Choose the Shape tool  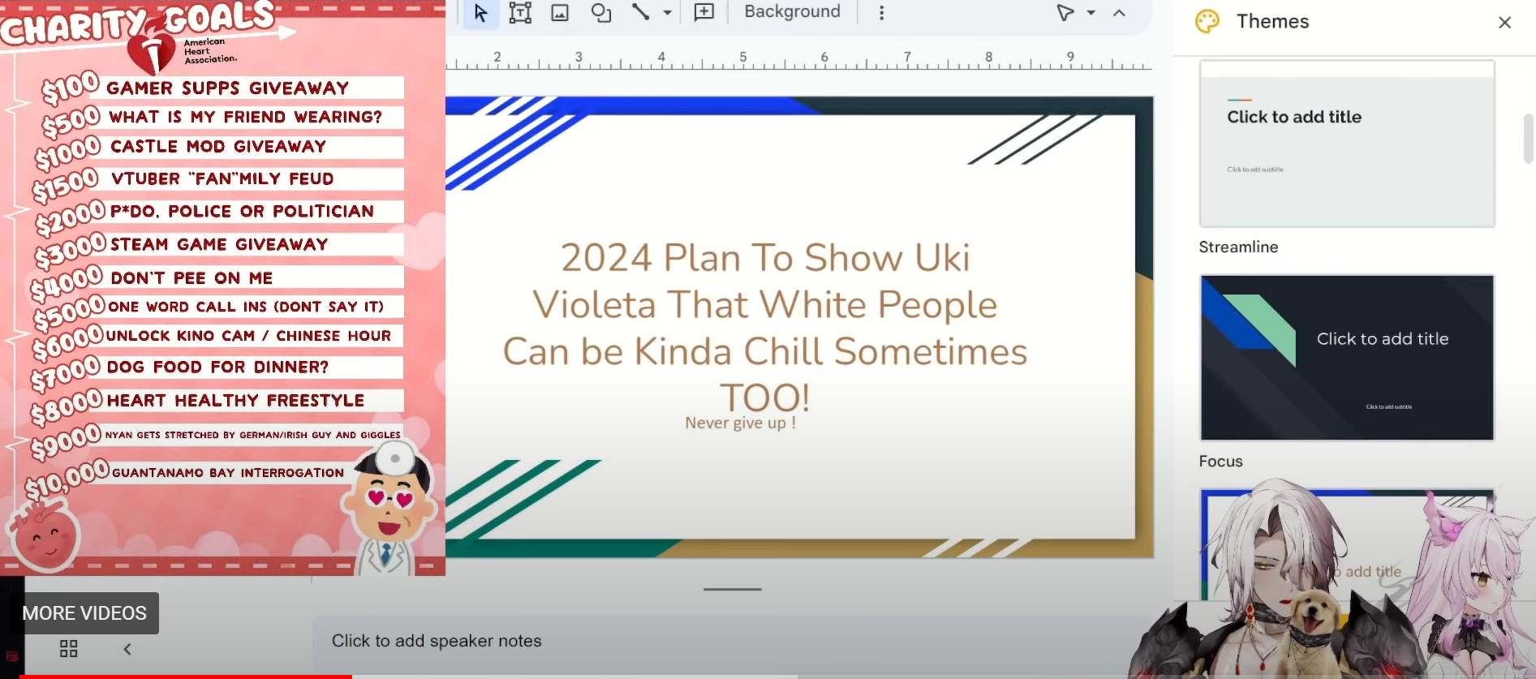601,13
